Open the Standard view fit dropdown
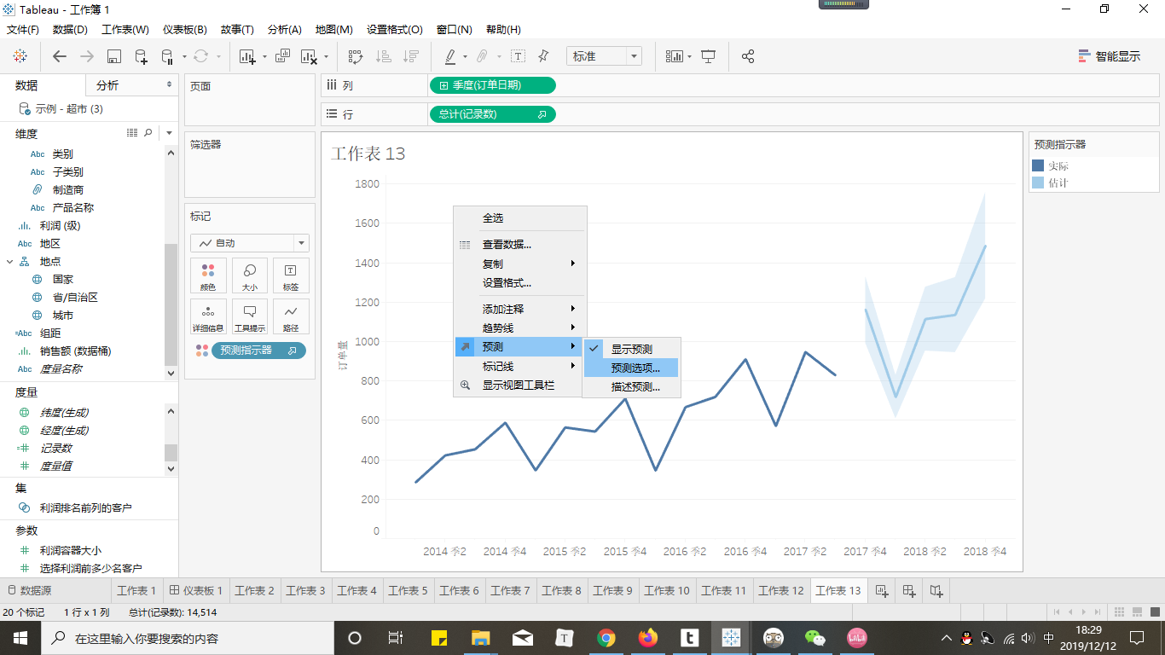Viewport: 1165px width, 655px height. coord(604,56)
